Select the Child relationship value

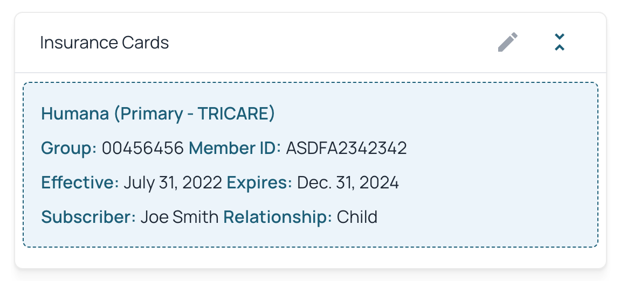[x=357, y=217]
